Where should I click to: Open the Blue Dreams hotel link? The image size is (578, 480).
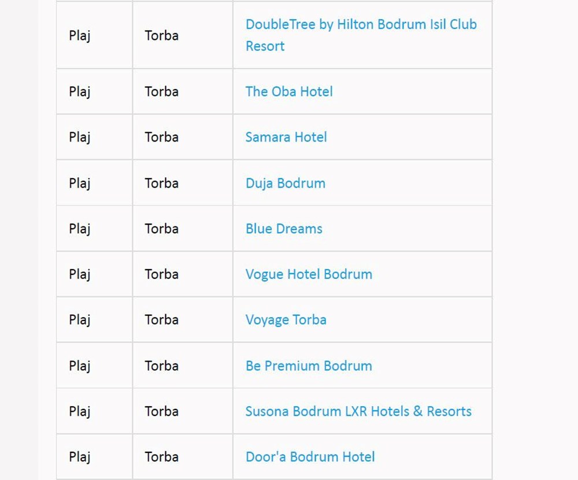pyautogui.click(x=284, y=229)
